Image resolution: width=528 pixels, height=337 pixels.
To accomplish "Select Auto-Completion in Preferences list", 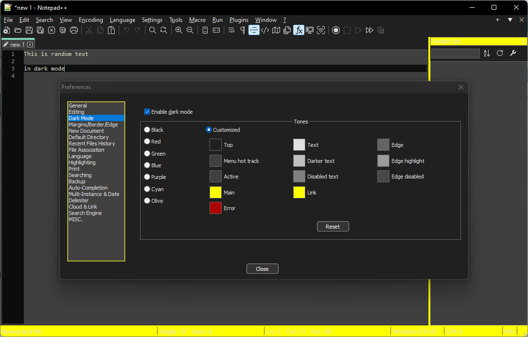I will 96,188.
